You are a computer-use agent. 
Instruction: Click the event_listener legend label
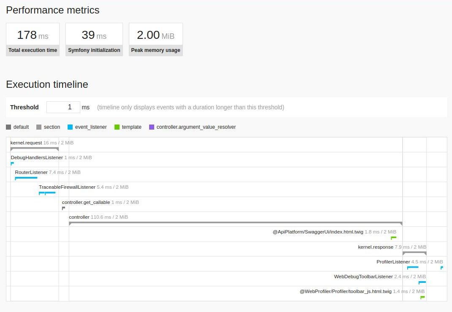[x=91, y=127]
